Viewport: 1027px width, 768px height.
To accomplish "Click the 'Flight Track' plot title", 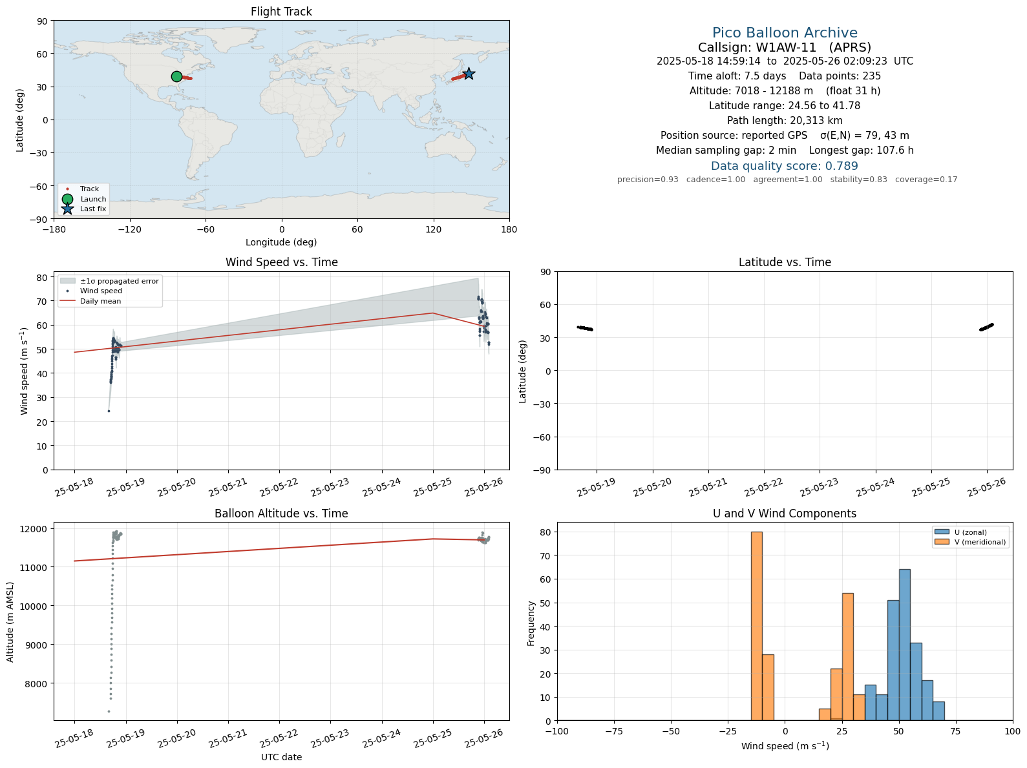I will (x=281, y=12).
